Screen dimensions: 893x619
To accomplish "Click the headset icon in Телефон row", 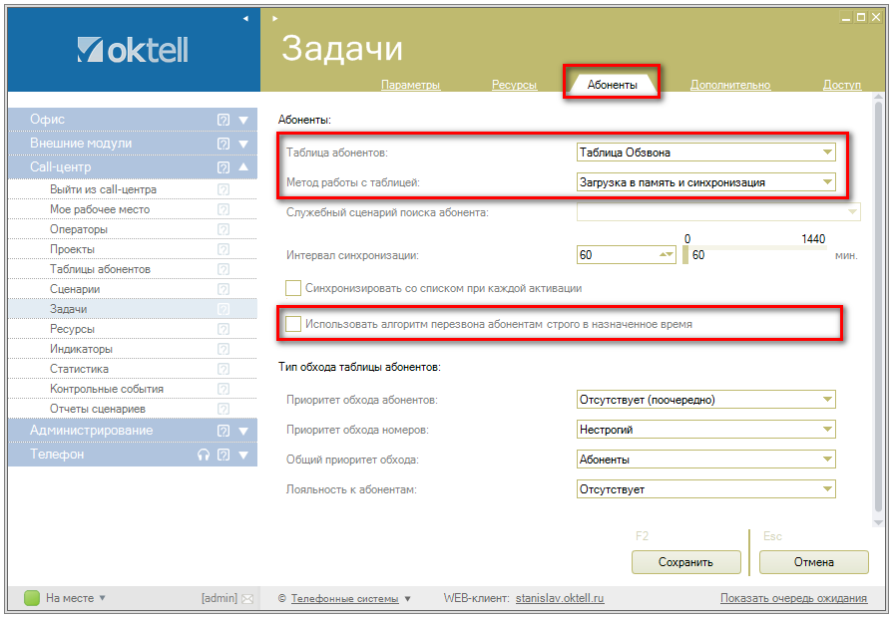I will (x=204, y=455).
